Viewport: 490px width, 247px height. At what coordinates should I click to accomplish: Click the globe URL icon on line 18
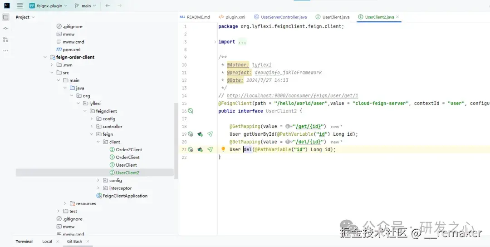pyautogui.click(x=289, y=126)
